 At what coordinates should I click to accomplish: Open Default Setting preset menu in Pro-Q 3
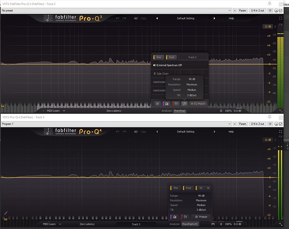186,18
